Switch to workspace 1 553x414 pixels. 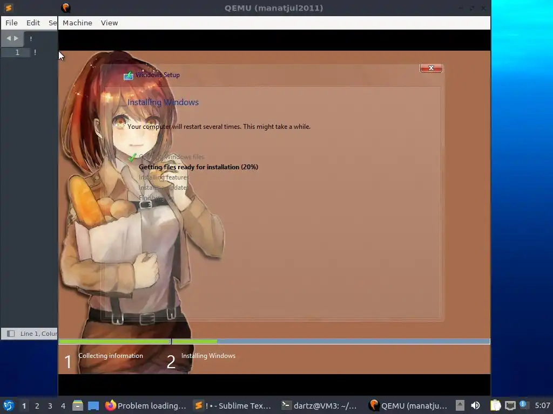pos(24,406)
